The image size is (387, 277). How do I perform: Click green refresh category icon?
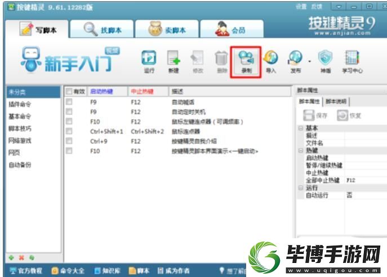pos(32,257)
